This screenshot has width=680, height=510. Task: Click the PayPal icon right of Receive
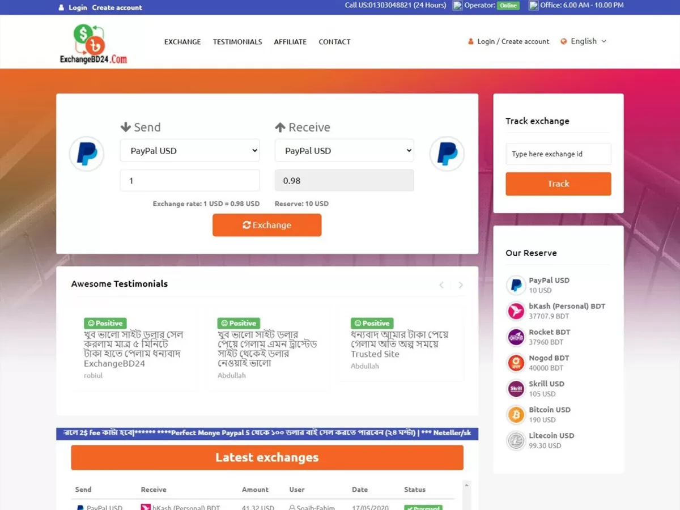[x=447, y=154]
